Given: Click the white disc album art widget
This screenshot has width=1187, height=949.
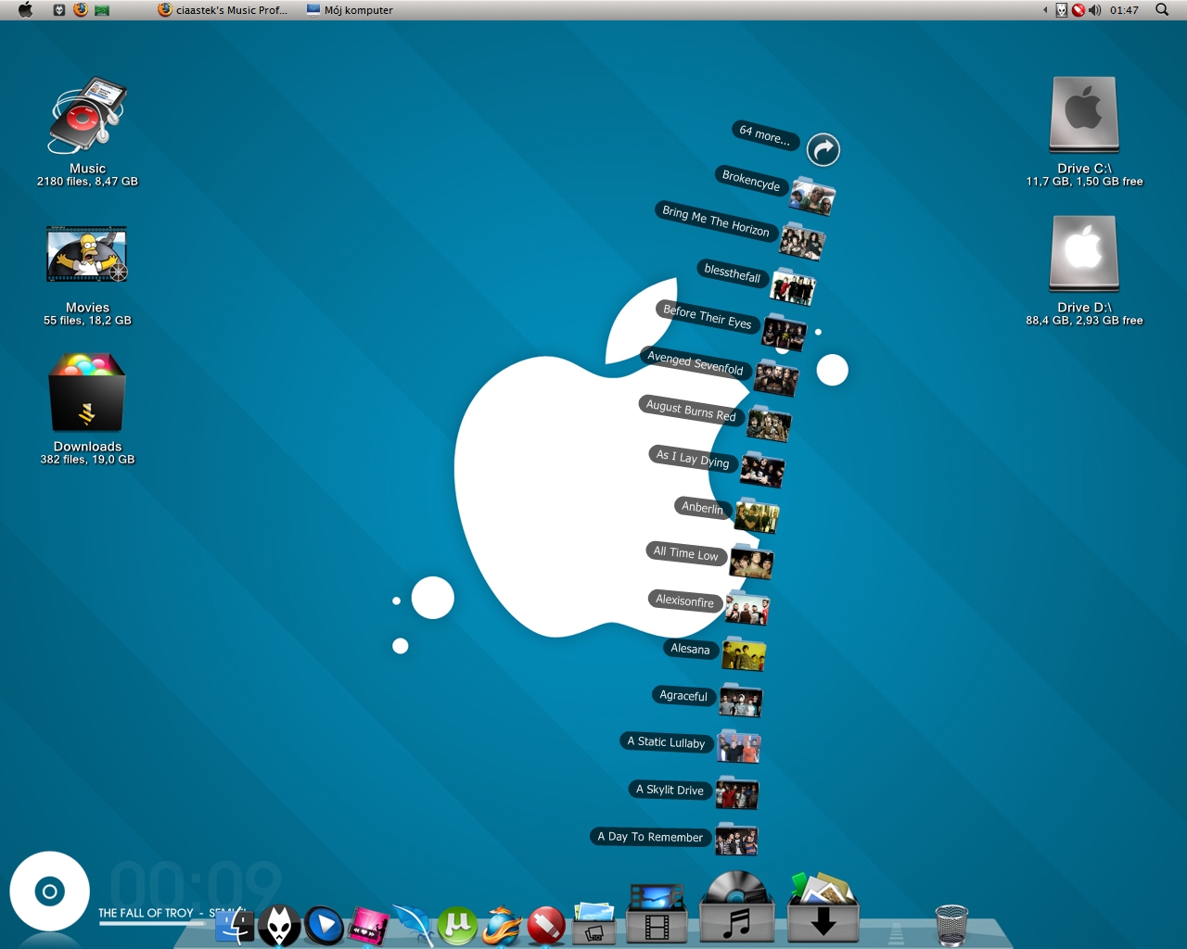Looking at the screenshot, I should click(49, 892).
